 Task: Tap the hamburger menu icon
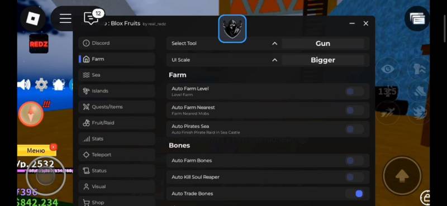point(65,18)
